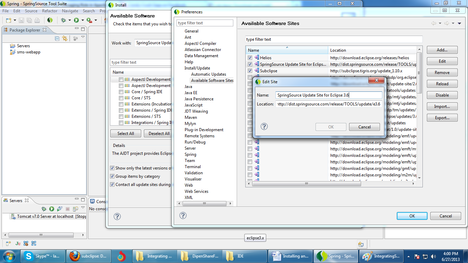Close the Package Explorer tab
This screenshot has height=263, width=468.
tap(44, 30)
